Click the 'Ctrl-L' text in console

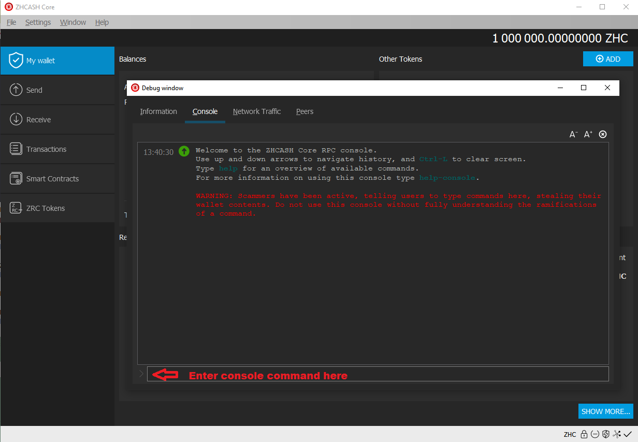[433, 159]
